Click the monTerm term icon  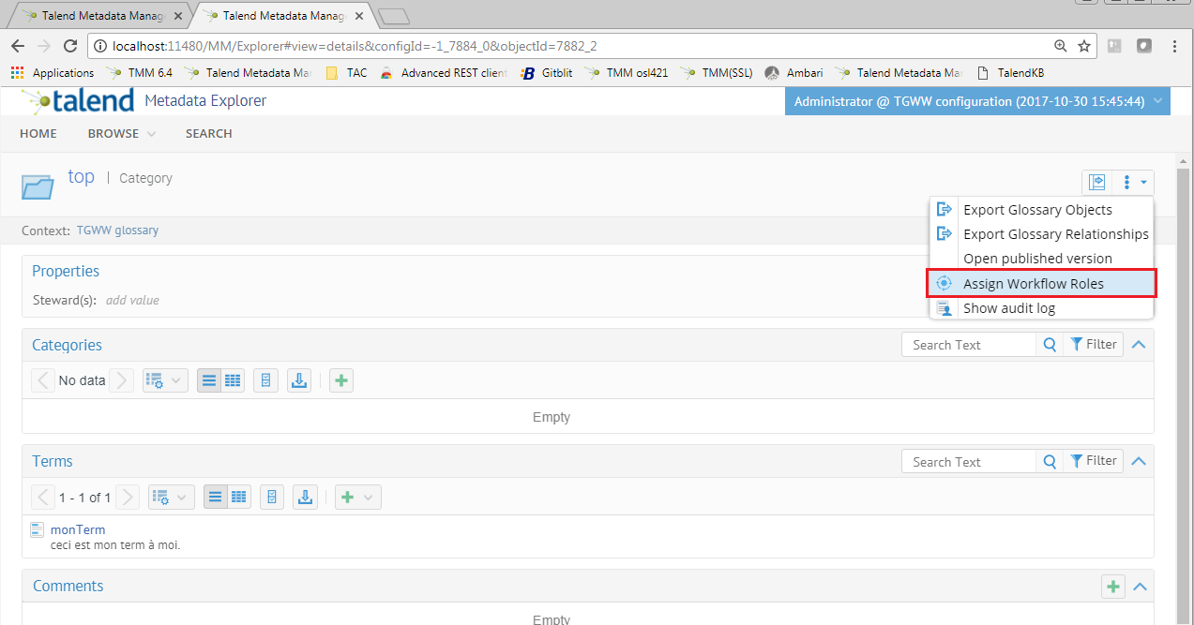[x=38, y=530]
